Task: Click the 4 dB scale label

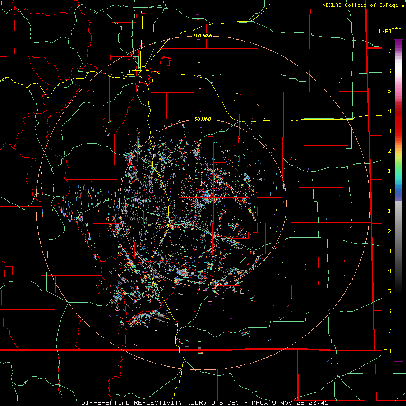Action: (389, 111)
